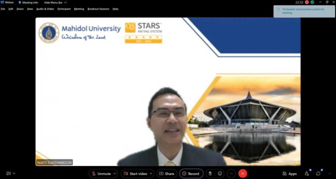Open more options ellipsis in control bar

231,174
